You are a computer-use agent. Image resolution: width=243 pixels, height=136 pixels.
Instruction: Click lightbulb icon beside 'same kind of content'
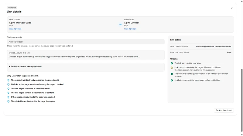pyautogui.click(x=9, y=93)
